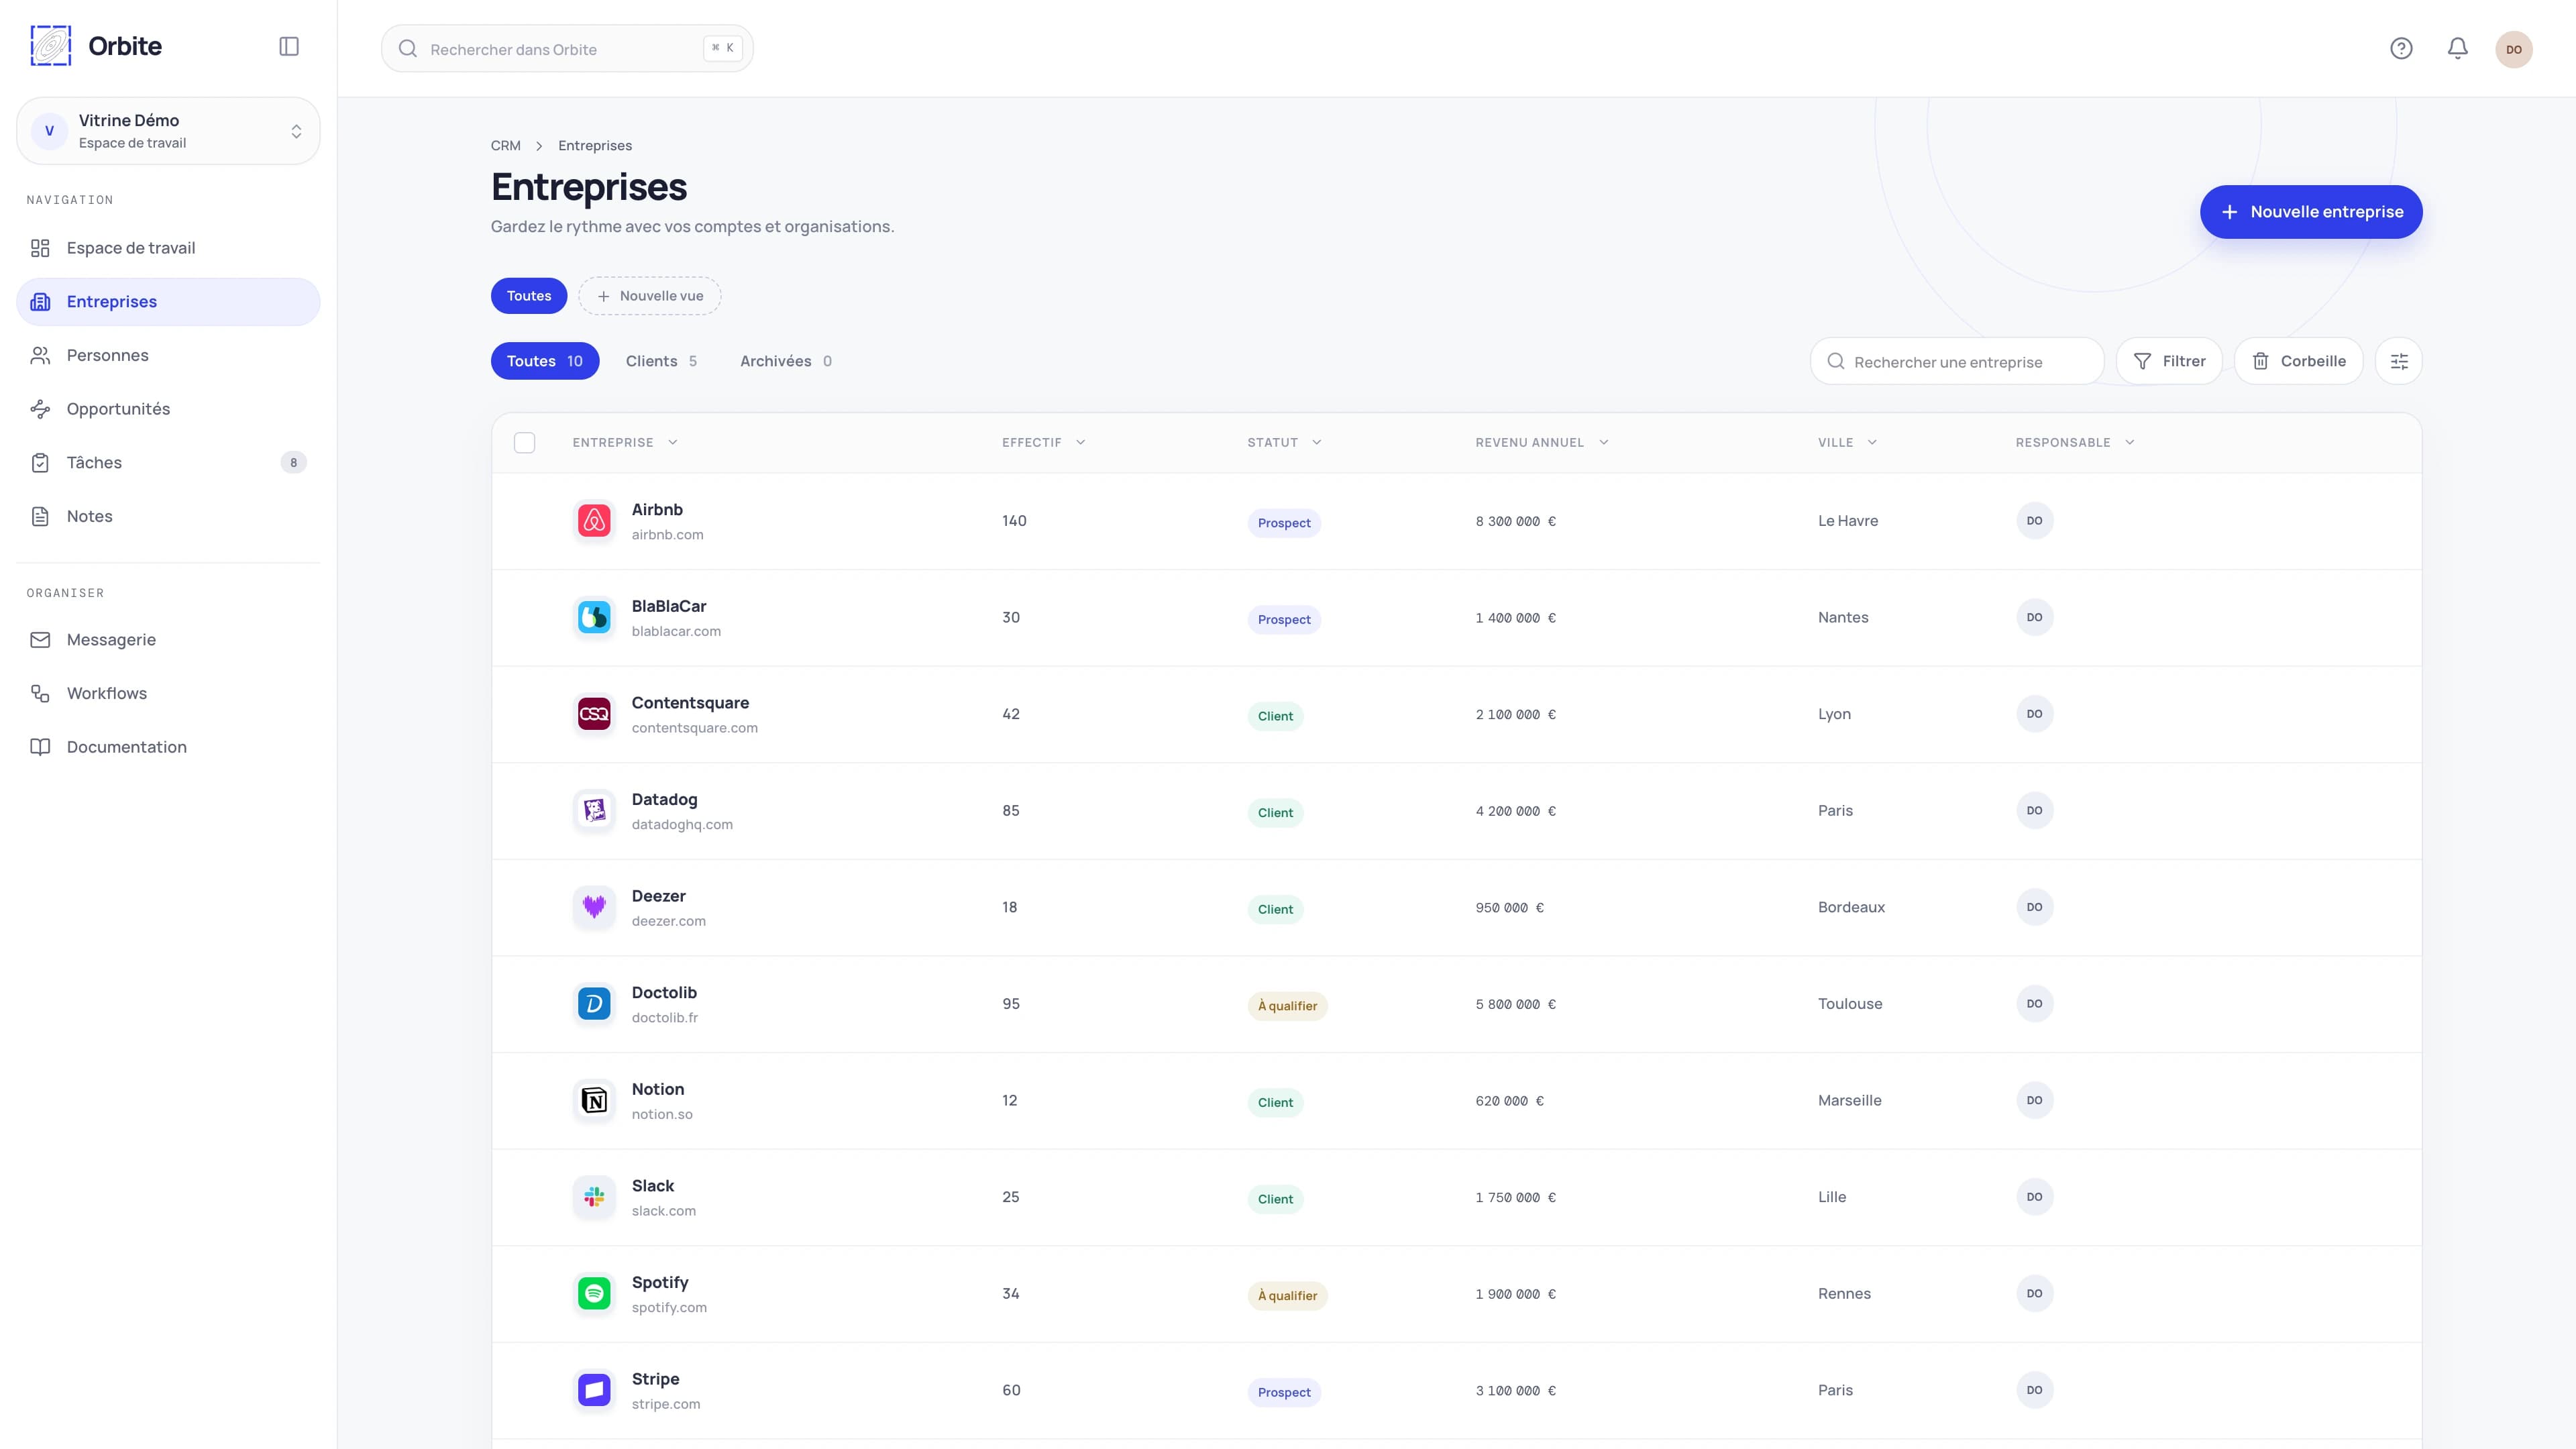Click the Tâches sidebar item

point(168,462)
